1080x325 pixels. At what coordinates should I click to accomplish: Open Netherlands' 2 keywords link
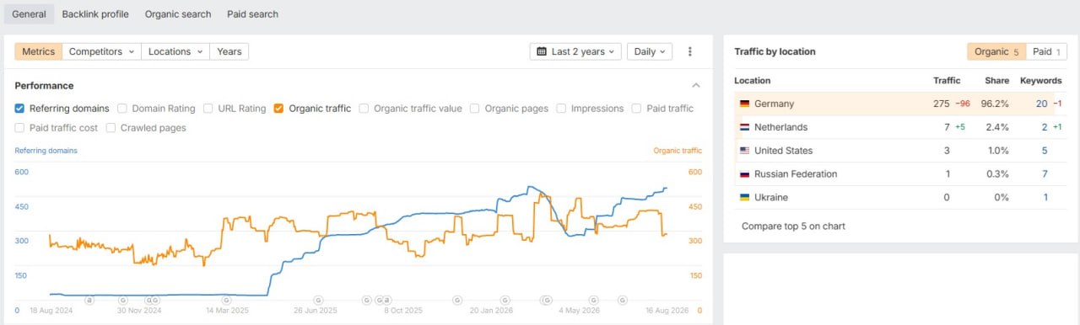(x=1044, y=127)
